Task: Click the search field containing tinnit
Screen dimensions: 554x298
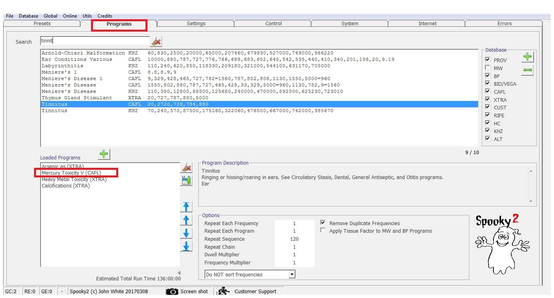Action: (95, 41)
